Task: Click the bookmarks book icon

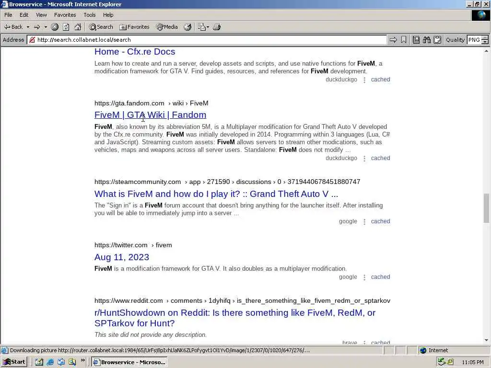Action: [x=416, y=40]
